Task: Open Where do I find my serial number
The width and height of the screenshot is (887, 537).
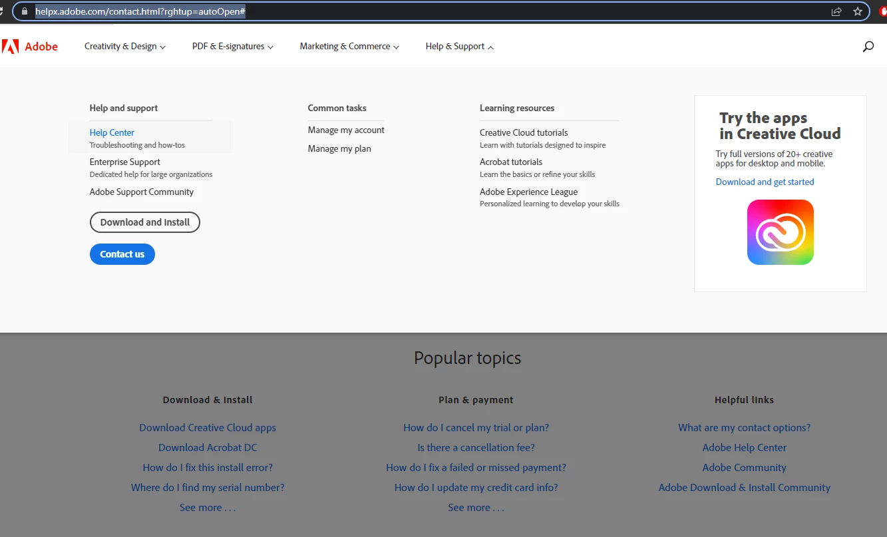Action: coord(208,488)
